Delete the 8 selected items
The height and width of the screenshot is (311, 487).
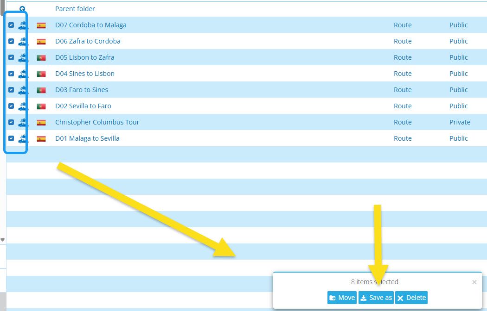pyautogui.click(x=411, y=298)
